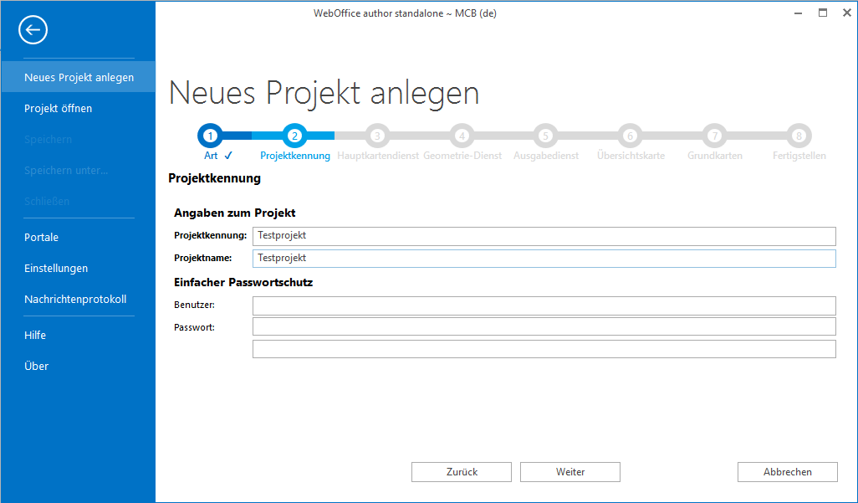Click the step 6 Übersichtskarte circle icon
The width and height of the screenshot is (858, 503).
coord(630,136)
